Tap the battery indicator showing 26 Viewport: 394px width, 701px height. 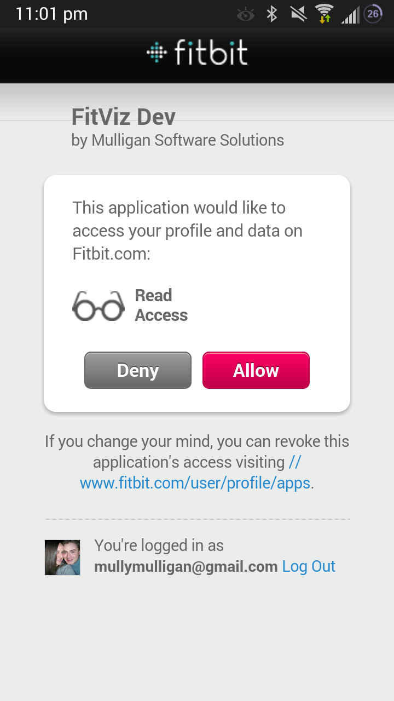[x=373, y=14]
